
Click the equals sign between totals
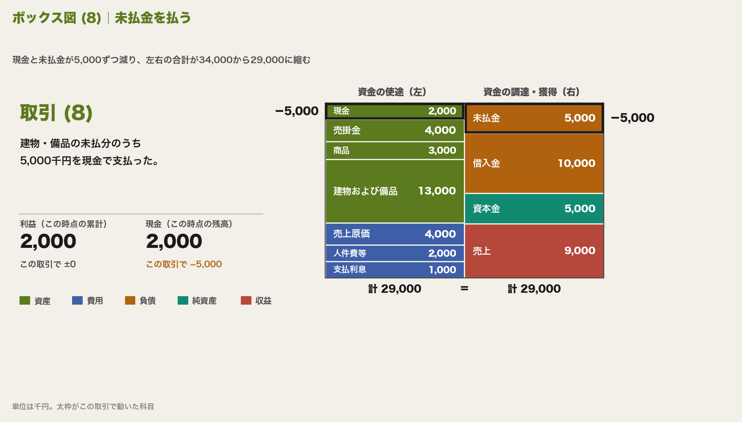coord(464,289)
